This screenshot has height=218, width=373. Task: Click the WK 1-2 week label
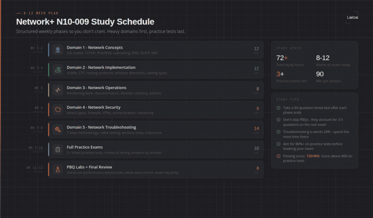(37, 48)
